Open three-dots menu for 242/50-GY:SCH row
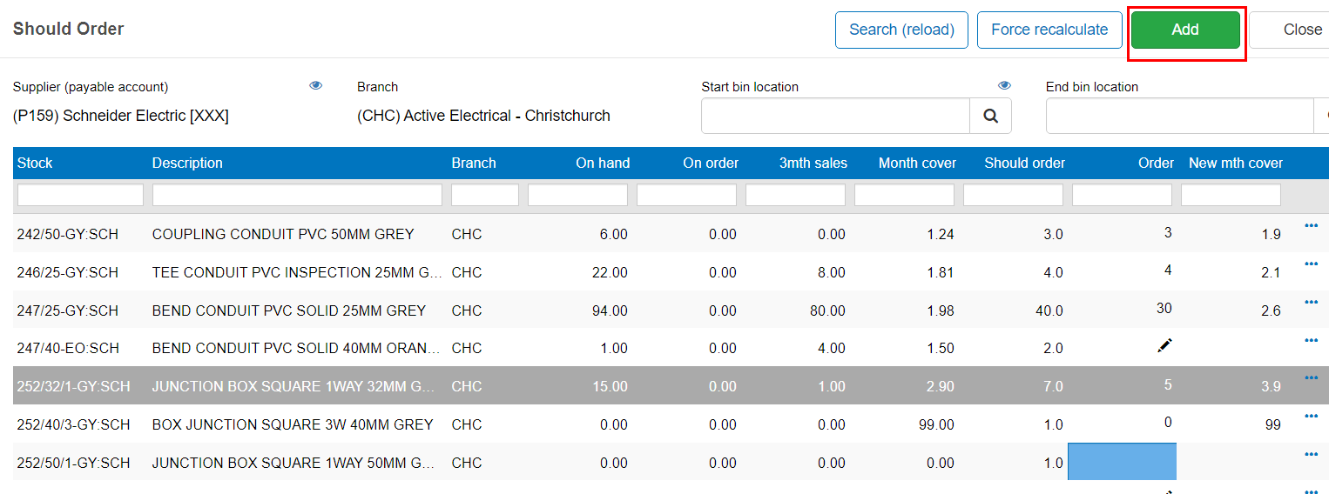The image size is (1329, 494). click(x=1312, y=226)
